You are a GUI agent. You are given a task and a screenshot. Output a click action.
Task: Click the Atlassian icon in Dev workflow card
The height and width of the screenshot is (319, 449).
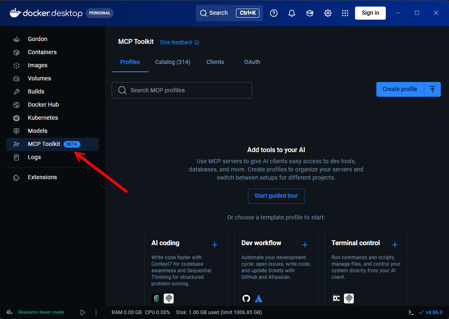coord(259,298)
